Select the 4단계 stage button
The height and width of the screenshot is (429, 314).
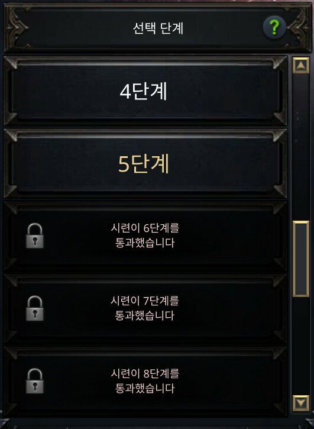[145, 91]
